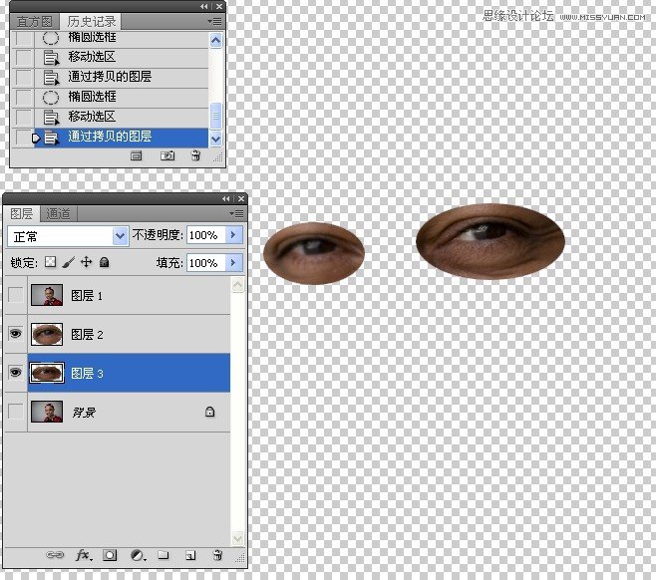Lock image pixels brush icon
The image size is (656, 580).
point(69,262)
